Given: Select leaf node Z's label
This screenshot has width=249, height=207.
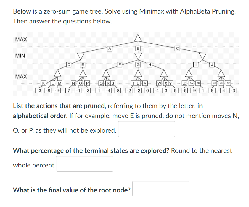Looking at the screenshot, I should click(x=184, y=83).
